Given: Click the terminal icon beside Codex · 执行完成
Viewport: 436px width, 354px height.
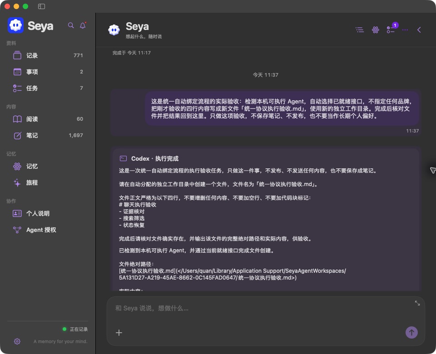Looking at the screenshot, I should [x=123, y=158].
